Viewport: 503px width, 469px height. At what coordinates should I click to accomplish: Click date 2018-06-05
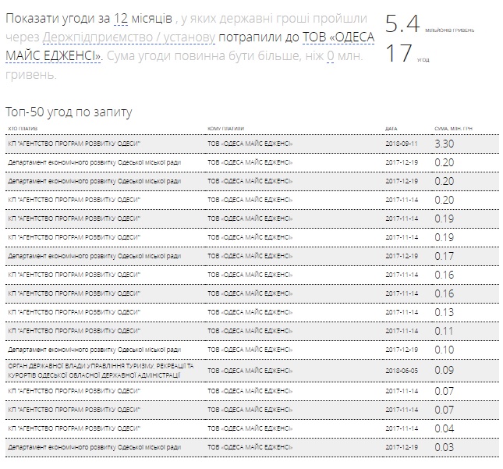coord(402,371)
